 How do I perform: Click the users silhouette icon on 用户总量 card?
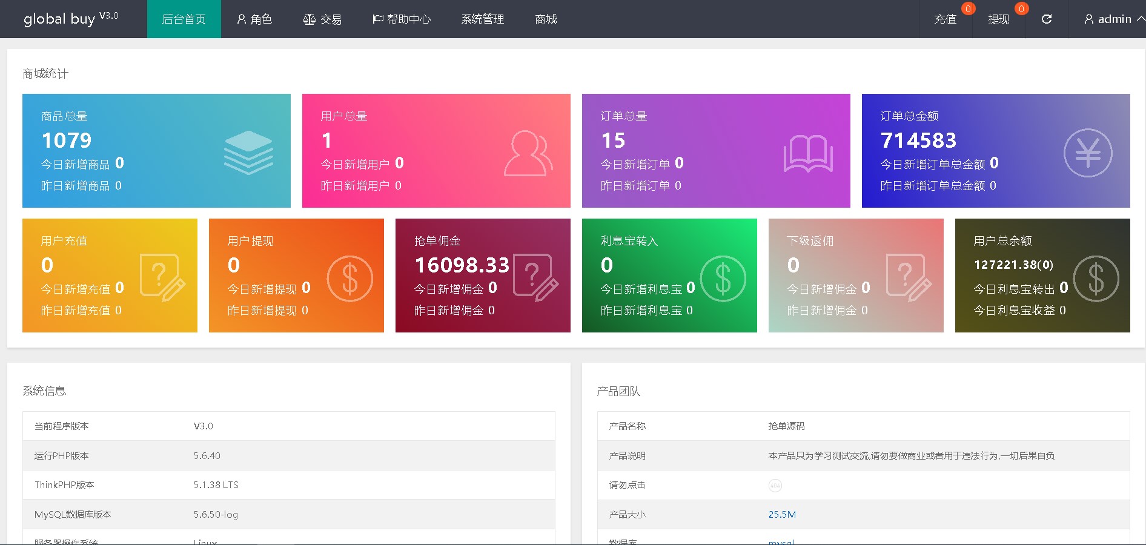coord(528,154)
